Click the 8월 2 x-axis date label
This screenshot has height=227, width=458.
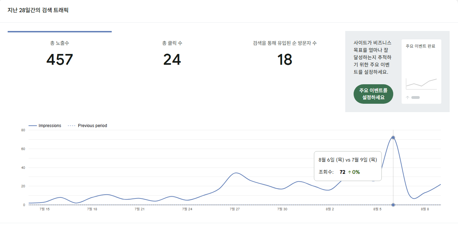pos(330,209)
